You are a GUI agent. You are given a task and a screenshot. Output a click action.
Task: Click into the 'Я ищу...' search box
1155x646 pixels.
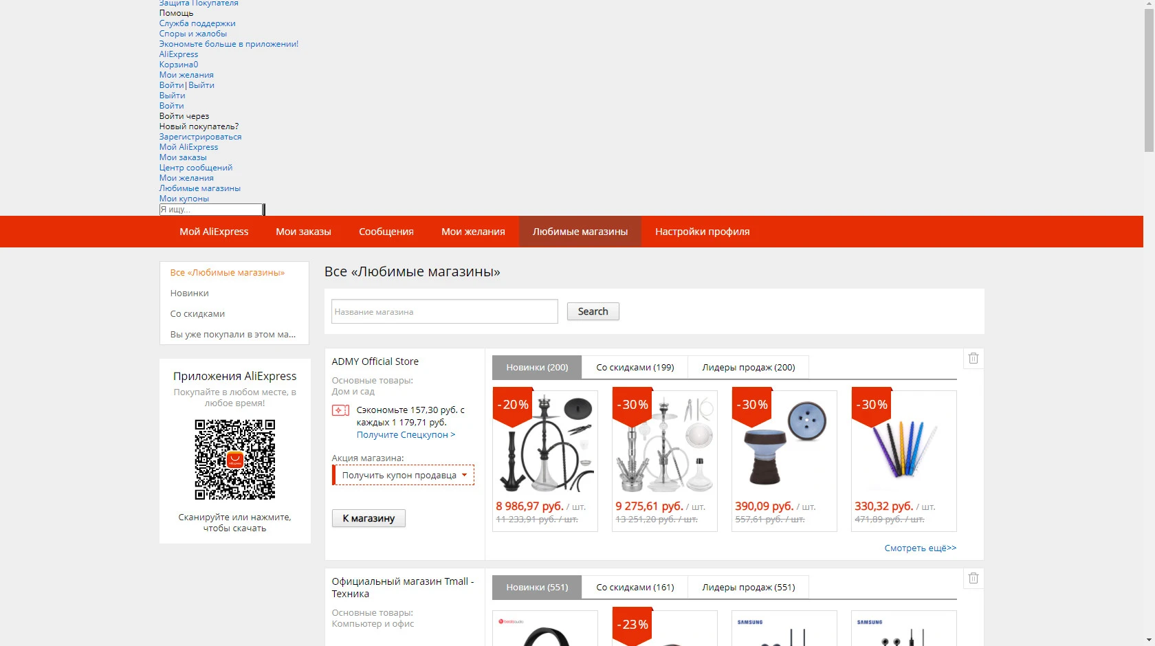coord(210,210)
